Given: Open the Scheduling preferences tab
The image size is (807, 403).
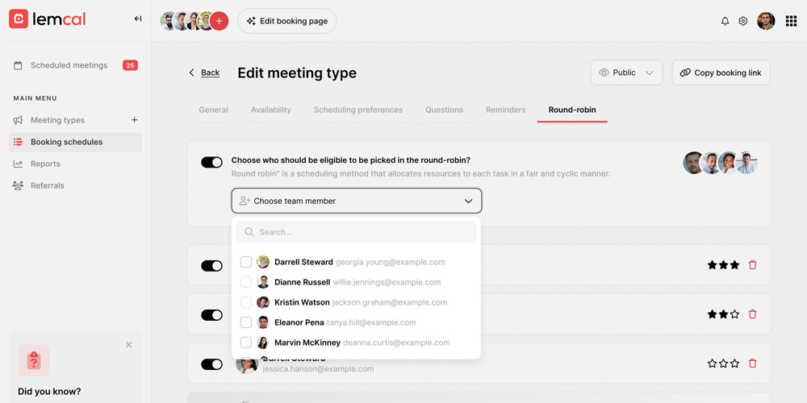Looking at the screenshot, I should click(358, 110).
